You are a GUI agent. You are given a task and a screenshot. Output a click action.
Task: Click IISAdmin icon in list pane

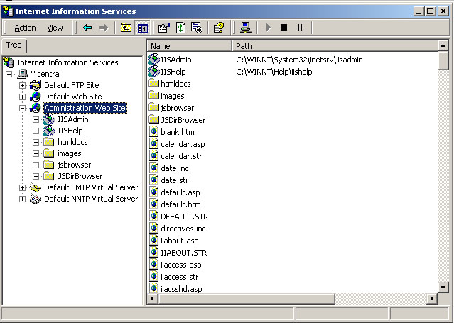(x=154, y=60)
